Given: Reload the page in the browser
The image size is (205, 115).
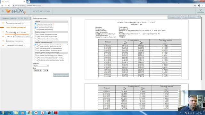Looking at the screenshot, I should (x=9, y=6).
